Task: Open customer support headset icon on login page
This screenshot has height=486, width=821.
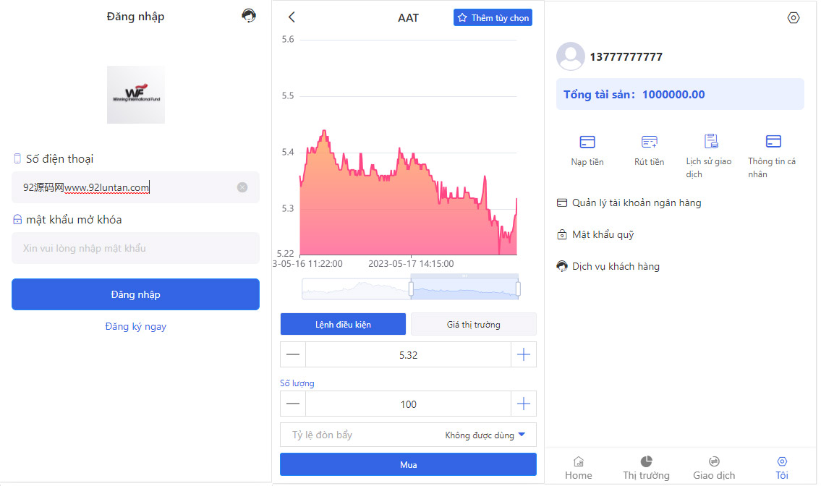Action: [x=248, y=16]
